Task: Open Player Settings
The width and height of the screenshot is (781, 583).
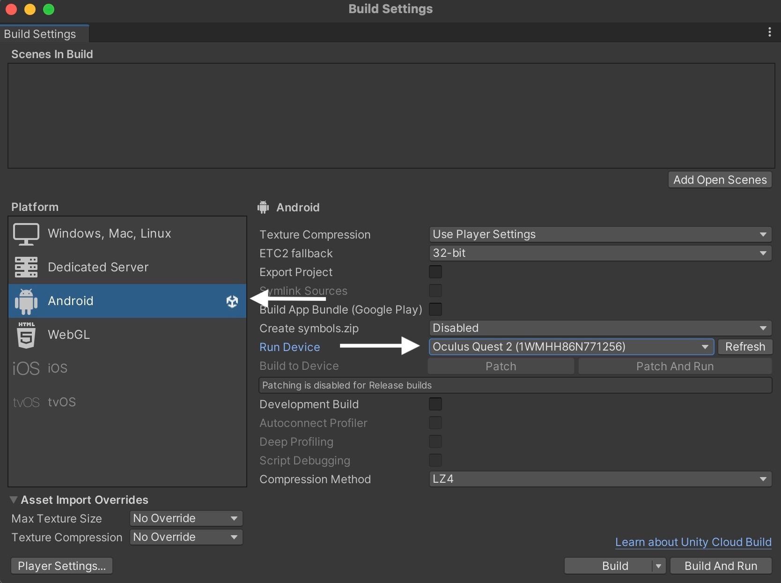Action: tap(62, 566)
